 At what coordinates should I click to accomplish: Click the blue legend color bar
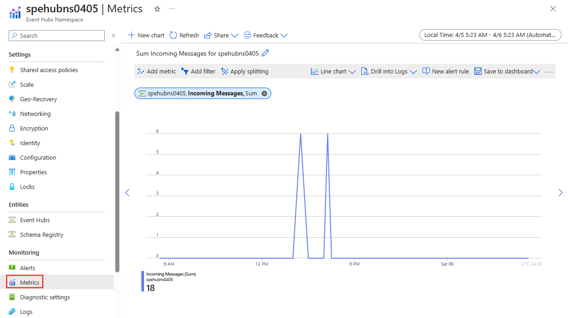[143, 281]
